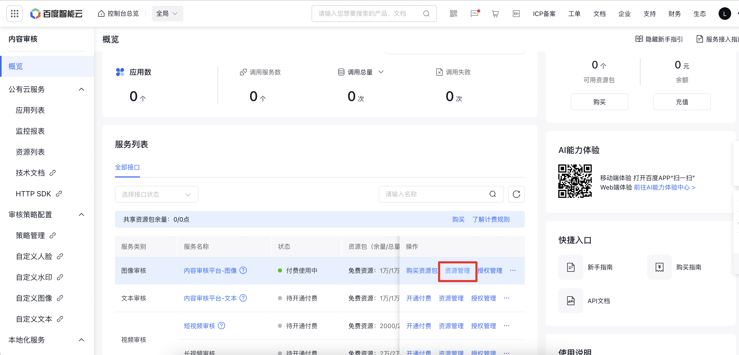Open 自定义水印 in sidebar
The width and height of the screenshot is (739, 355).
(39, 277)
